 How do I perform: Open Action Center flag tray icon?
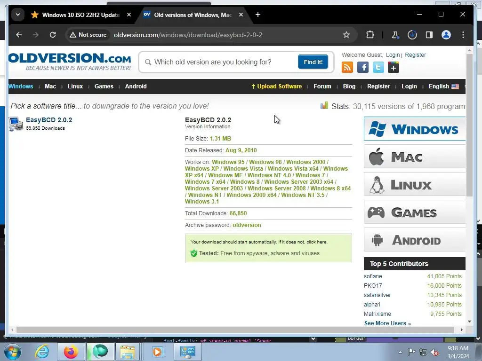tap(411, 353)
